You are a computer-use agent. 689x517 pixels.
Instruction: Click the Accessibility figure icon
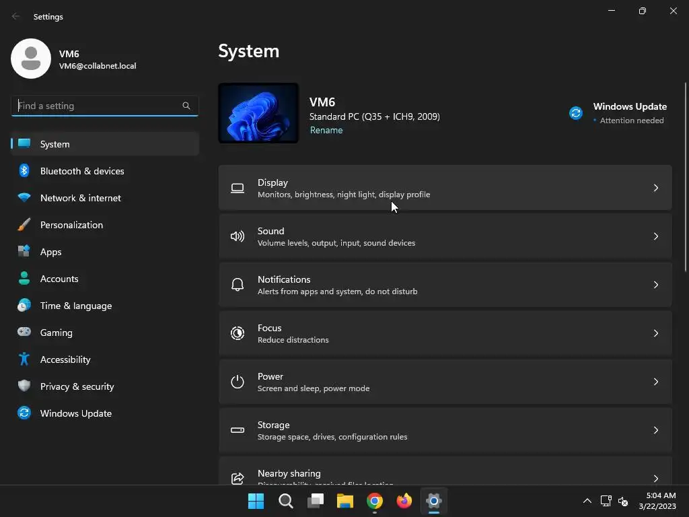24,359
